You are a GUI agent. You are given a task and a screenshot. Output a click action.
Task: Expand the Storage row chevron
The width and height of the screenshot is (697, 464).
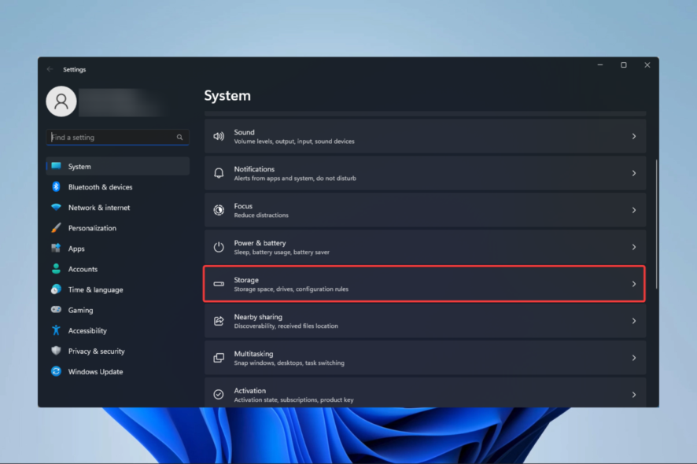pyautogui.click(x=634, y=284)
